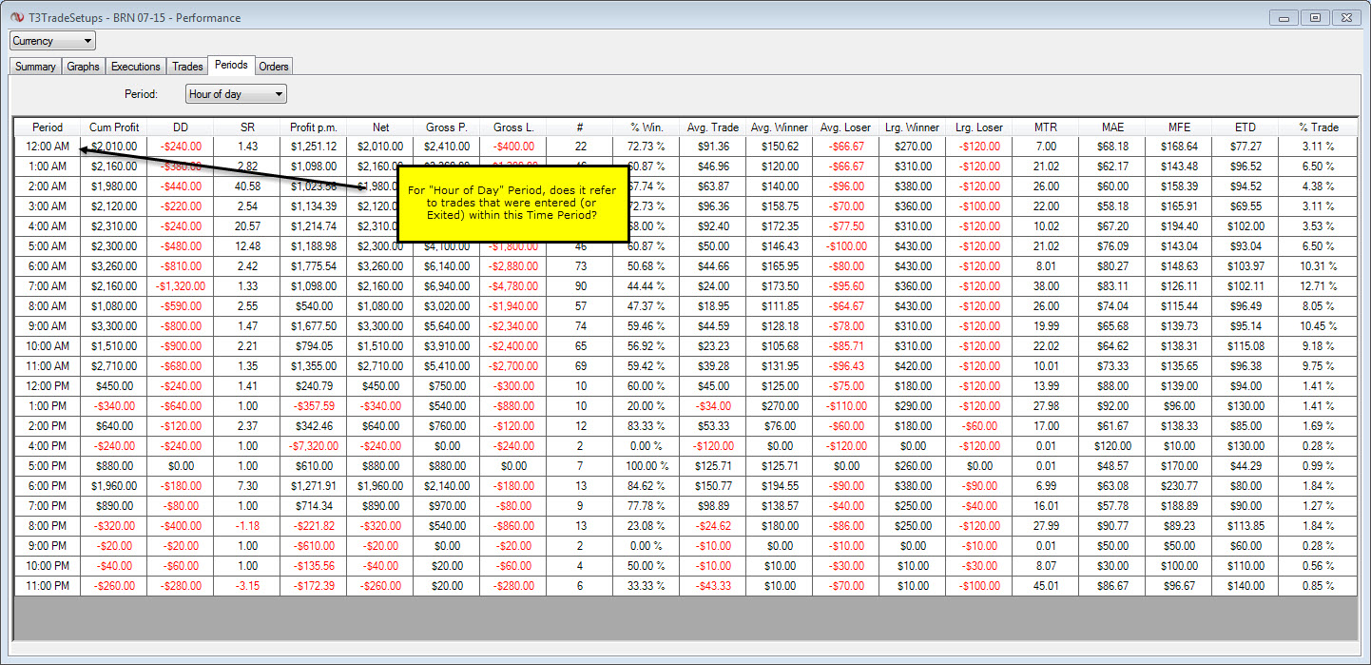The height and width of the screenshot is (665, 1371).
Task: Click the Avg. Winner column header
Action: [x=780, y=127]
